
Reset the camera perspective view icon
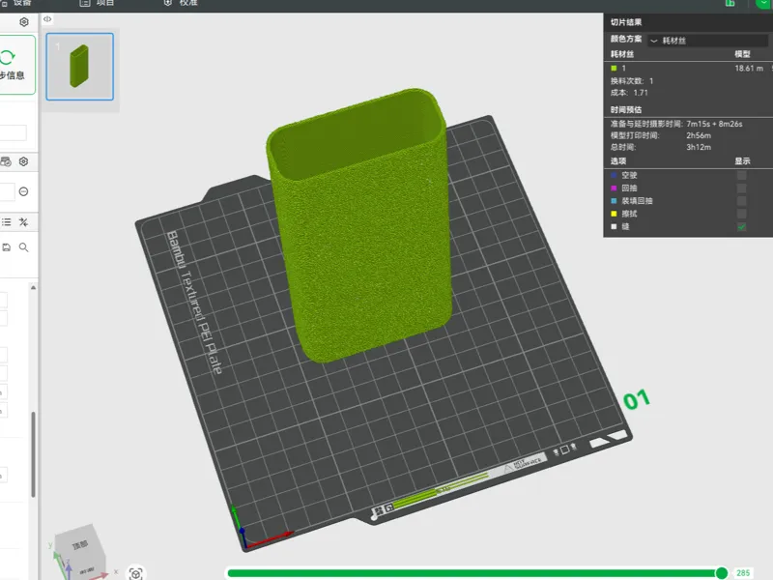pos(135,573)
